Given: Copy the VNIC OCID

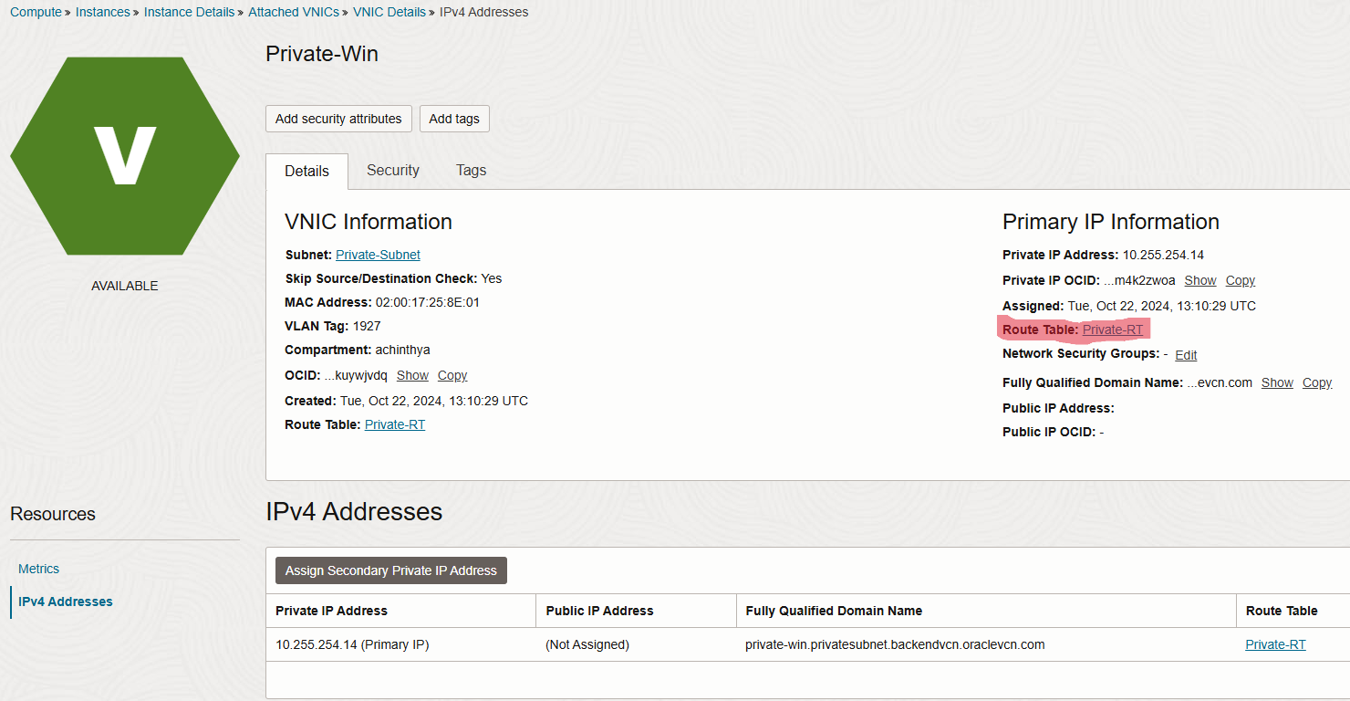Looking at the screenshot, I should tap(452, 375).
